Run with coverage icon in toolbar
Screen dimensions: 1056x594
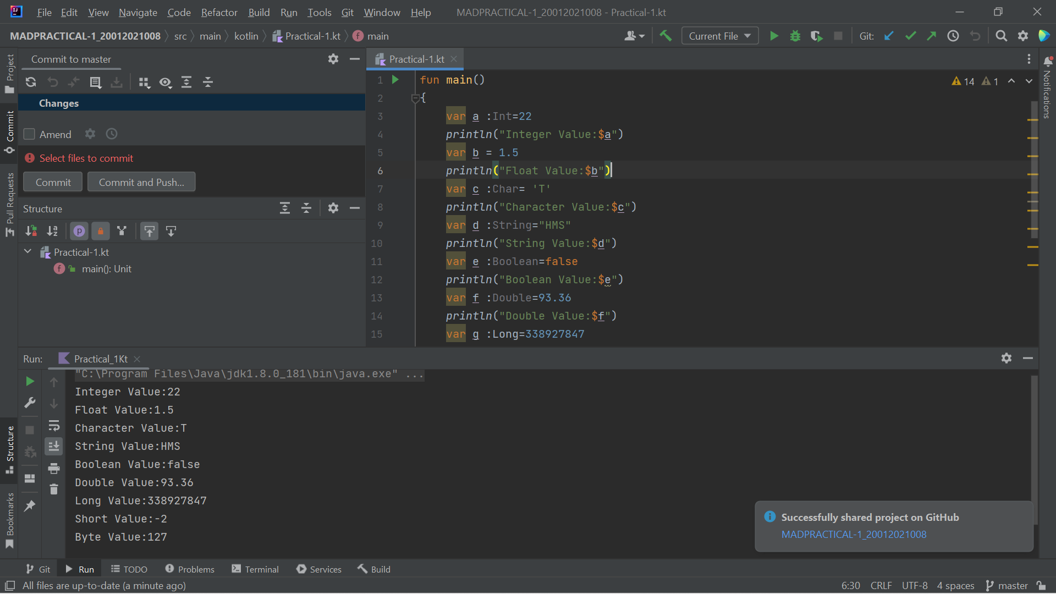816,36
